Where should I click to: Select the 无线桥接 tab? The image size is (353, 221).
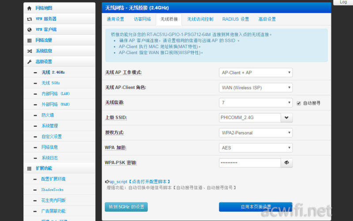click(169, 19)
